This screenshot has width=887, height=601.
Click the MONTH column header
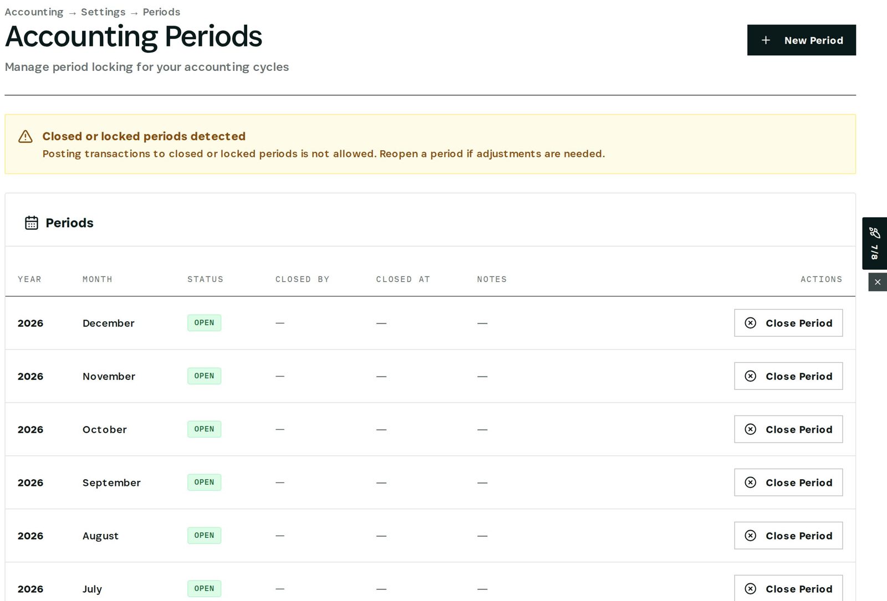[x=98, y=279]
